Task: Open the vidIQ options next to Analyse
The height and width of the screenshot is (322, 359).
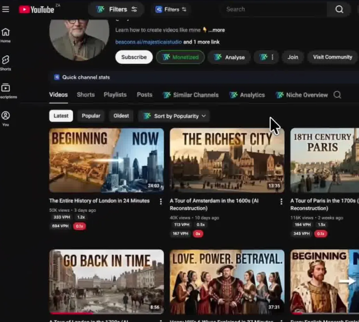Action: point(266,57)
